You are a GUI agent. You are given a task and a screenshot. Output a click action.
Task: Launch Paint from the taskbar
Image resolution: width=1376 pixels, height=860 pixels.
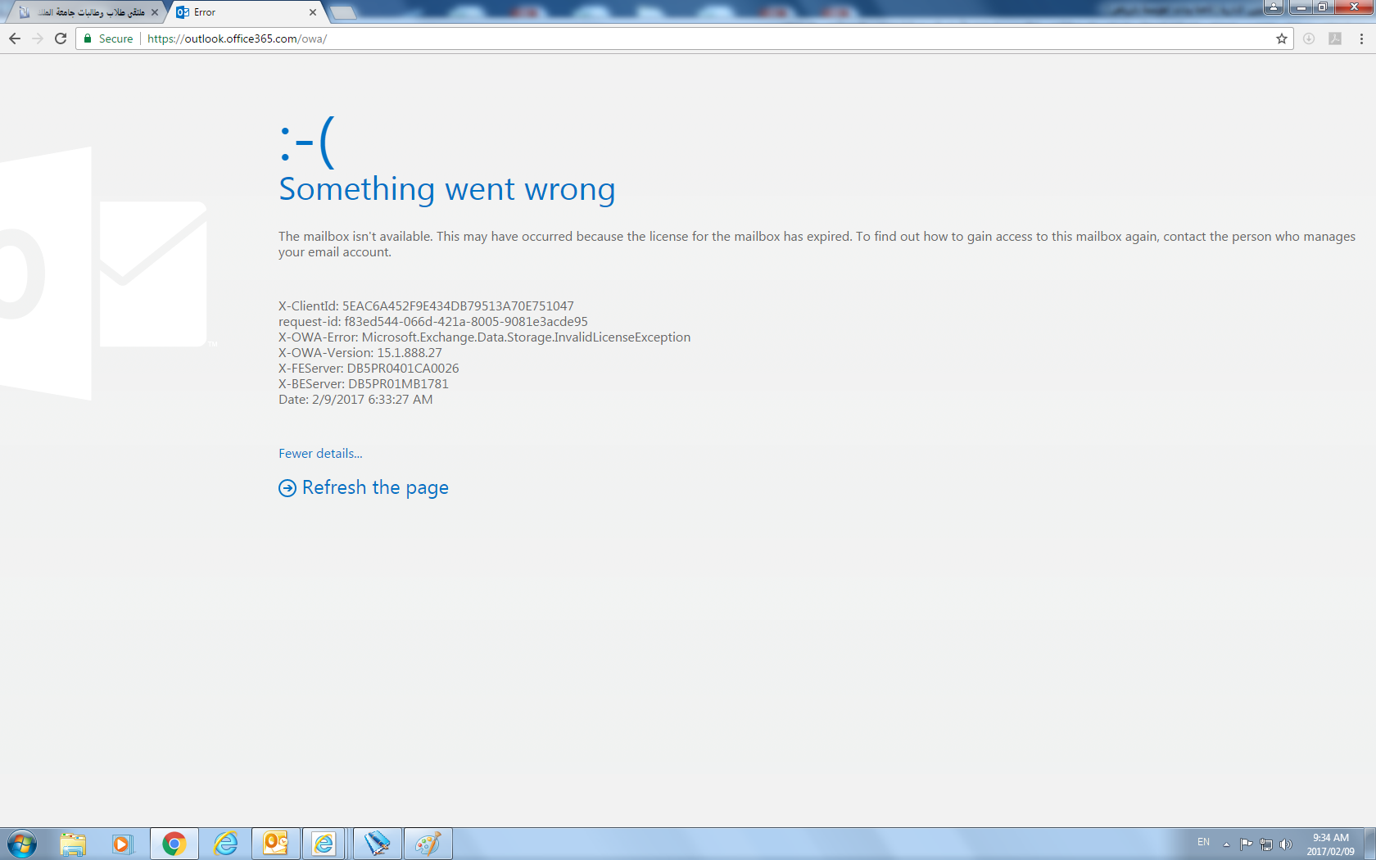pyautogui.click(x=428, y=844)
